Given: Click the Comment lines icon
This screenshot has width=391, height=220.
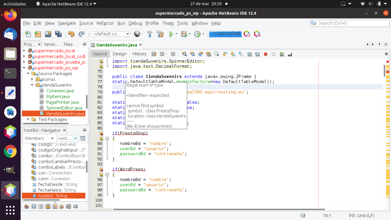Looking at the screenshot, I should (282, 54).
